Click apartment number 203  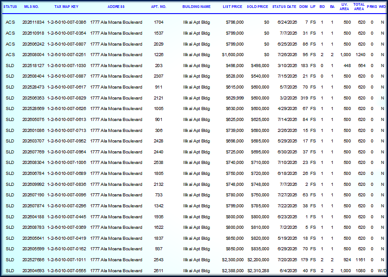pos(159,66)
